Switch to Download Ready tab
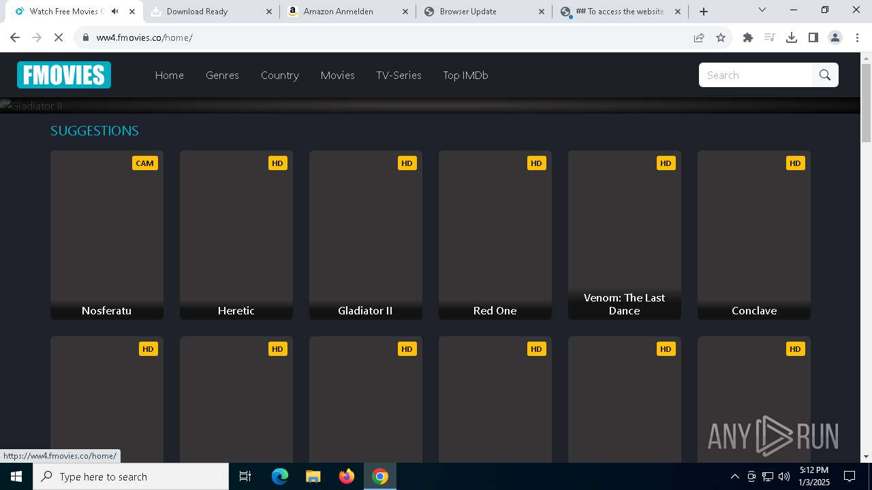Screen dimensions: 872x490 pyautogui.click(x=211, y=12)
